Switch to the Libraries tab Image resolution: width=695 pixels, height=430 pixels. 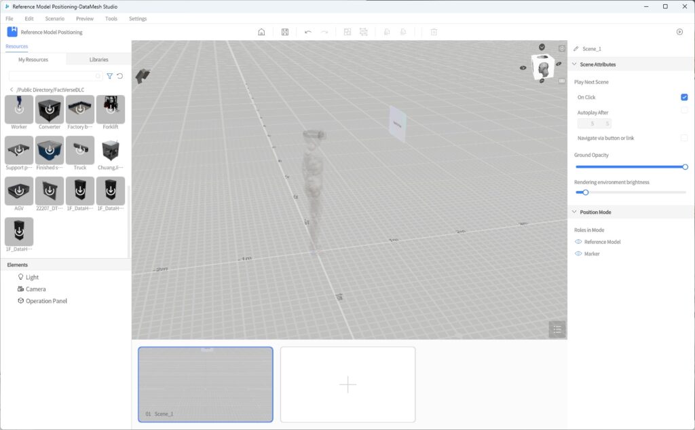98,59
